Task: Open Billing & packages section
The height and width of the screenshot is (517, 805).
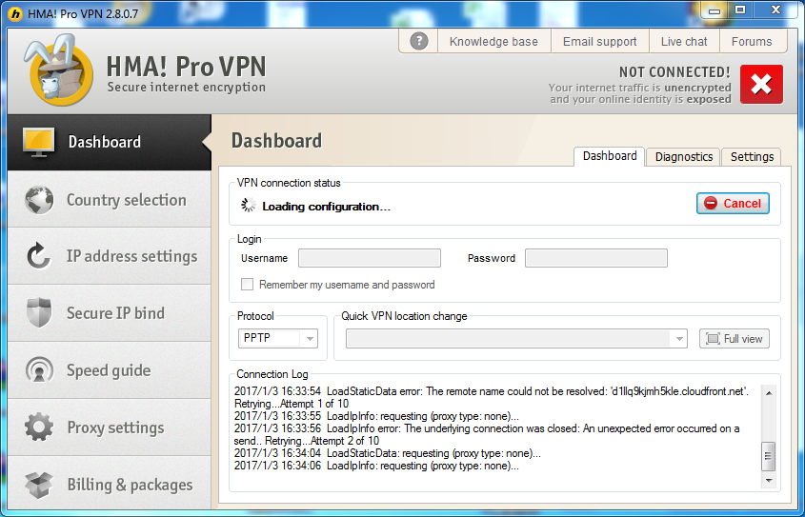Action: (x=110, y=485)
